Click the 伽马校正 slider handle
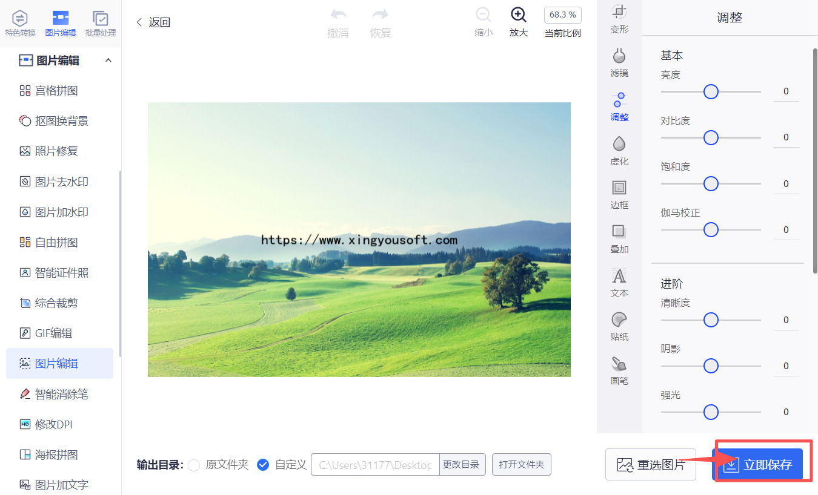 (x=711, y=229)
